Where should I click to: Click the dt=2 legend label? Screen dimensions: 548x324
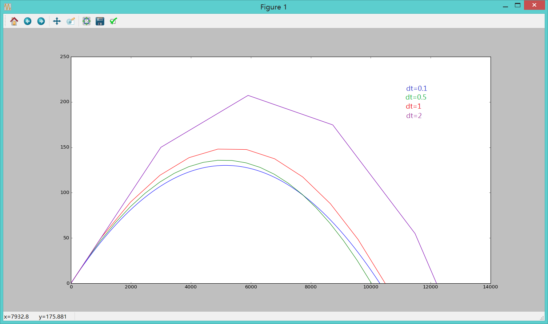click(414, 116)
